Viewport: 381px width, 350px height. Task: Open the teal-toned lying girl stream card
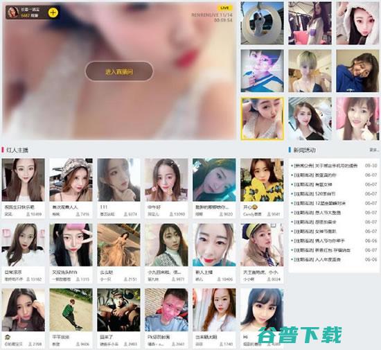[x=214, y=188]
